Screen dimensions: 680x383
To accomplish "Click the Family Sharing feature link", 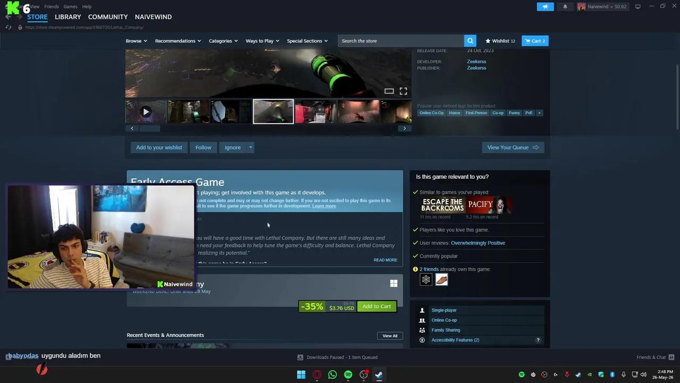I will pyautogui.click(x=446, y=330).
